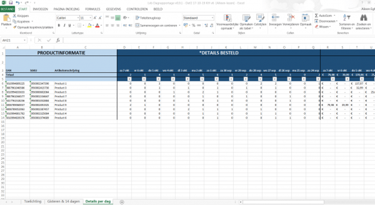Toggle Tekstterugloop wrap text
Viewport: 375px width, 205px height.
tap(148, 18)
